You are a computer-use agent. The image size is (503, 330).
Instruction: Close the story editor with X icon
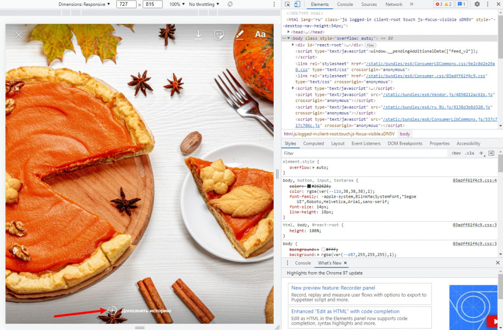point(19,34)
